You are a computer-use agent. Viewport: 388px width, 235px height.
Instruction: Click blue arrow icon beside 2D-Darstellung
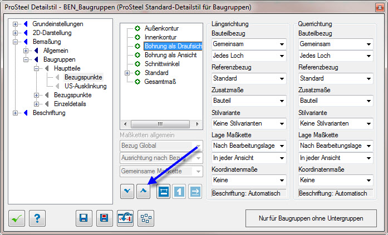click(x=26, y=33)
